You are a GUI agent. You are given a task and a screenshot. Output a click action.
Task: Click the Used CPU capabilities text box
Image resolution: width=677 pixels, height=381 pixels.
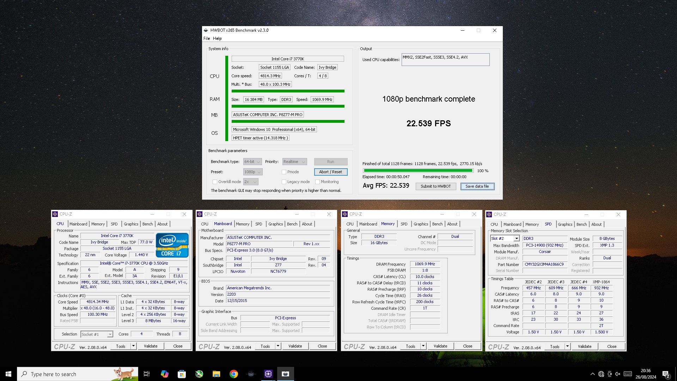point(445,60)
